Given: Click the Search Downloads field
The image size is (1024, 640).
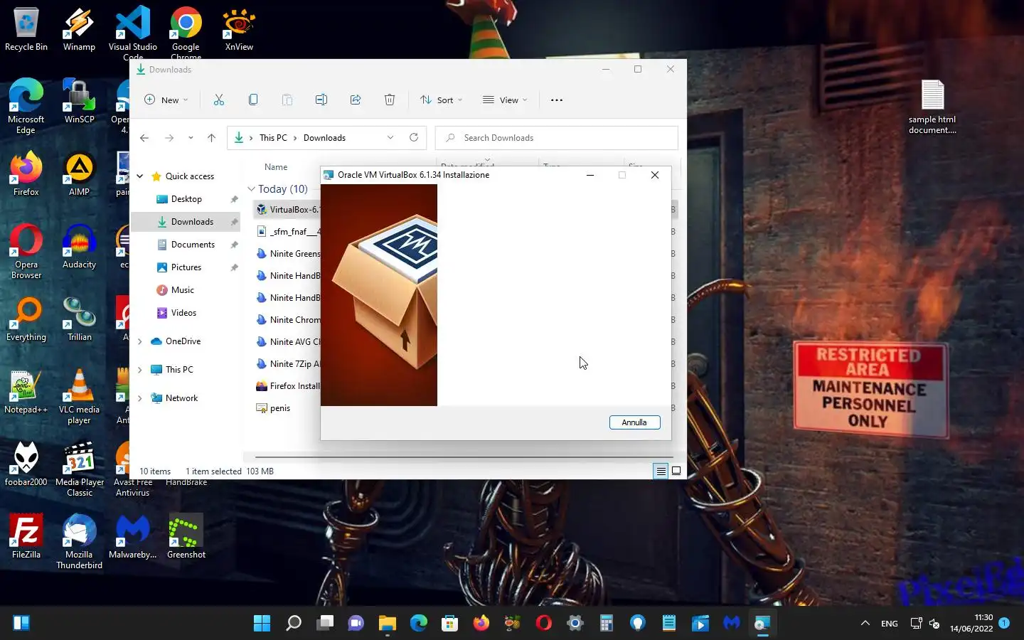Looking at the screenshot, I should pyautogui.click(x=556, y=138).
